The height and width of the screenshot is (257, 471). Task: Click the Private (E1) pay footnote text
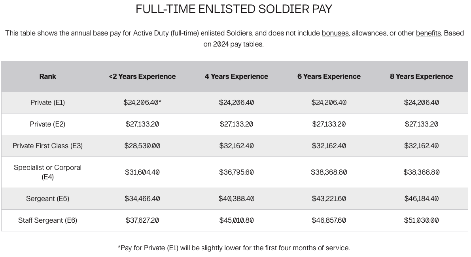click(x=234, y=248)
